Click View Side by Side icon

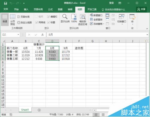click(113, 15)
